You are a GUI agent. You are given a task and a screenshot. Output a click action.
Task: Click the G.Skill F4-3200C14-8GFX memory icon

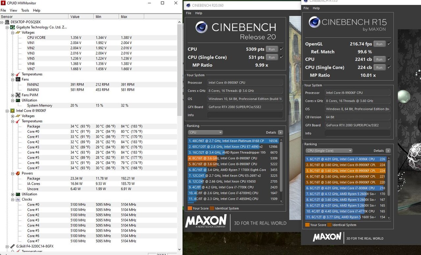tap(13, 246)
